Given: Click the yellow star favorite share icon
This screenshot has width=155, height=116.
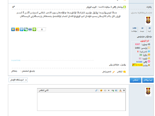Looking at the screenshot, I should (x=13, y=29).
